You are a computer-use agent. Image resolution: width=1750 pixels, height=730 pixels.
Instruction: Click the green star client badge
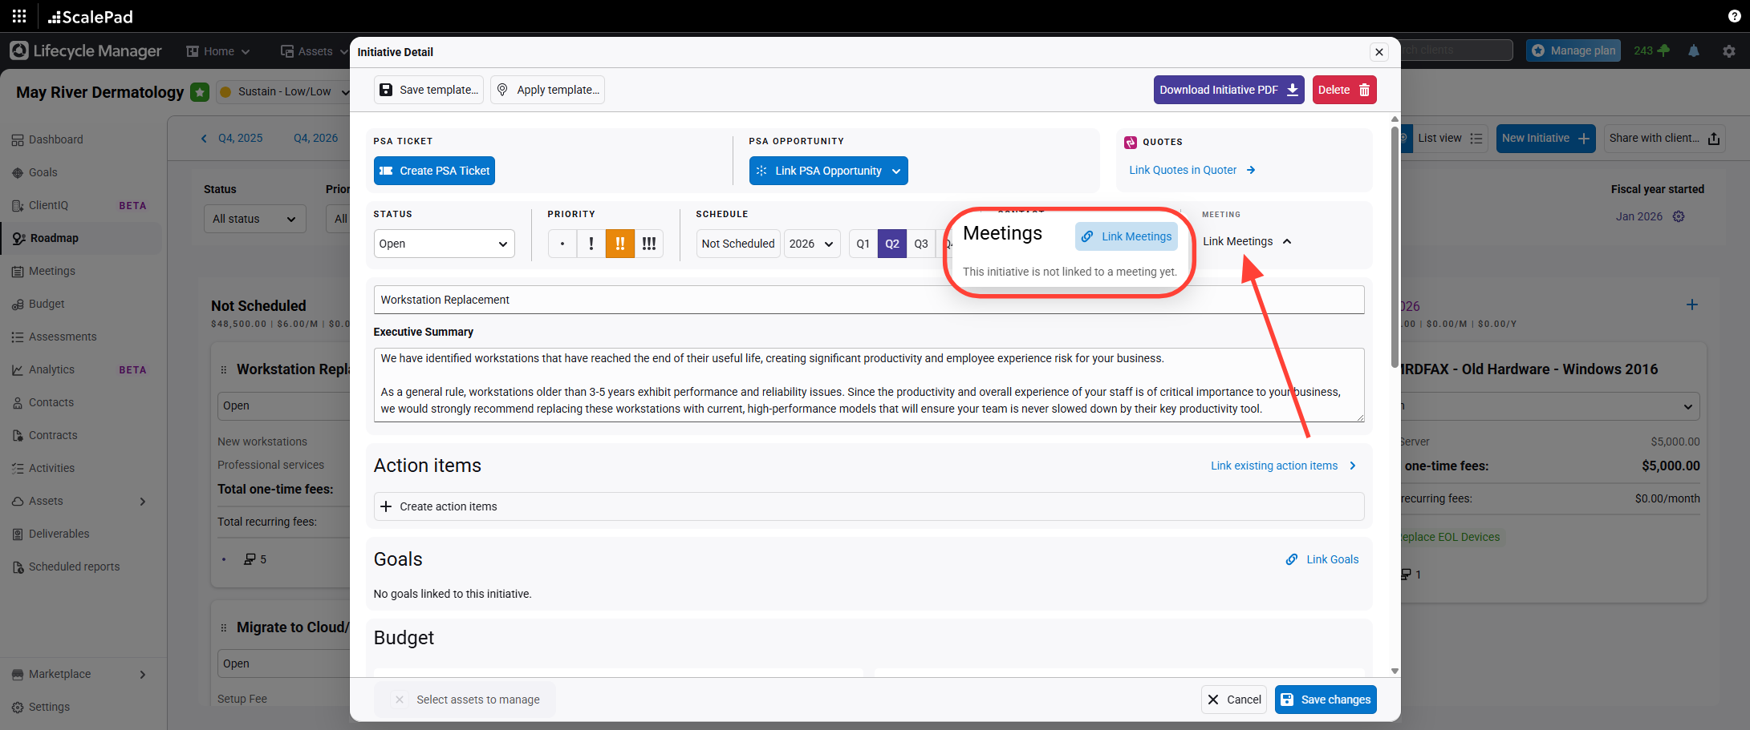click(x=200, y=92)
